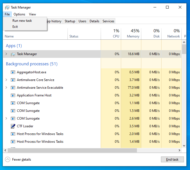Screen dimensions: 190x170
Task: Select the AggregatorHost.exe process name
Action: pyautogui.click(x=32, y=72)
